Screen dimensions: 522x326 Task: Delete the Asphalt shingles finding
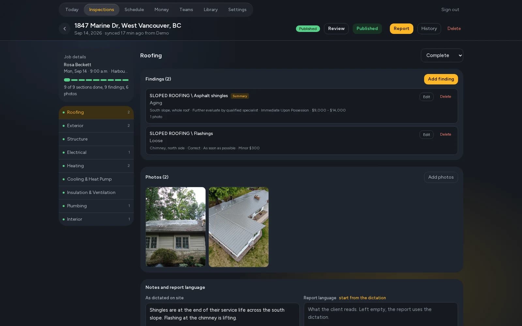pyautogui.click(x=445, y=96)
